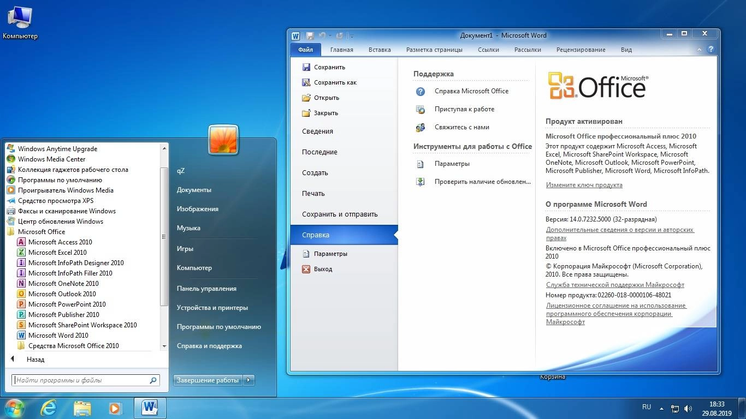
Task: Launch Microsoft OneNote 2010
Action: coord(63,284)
